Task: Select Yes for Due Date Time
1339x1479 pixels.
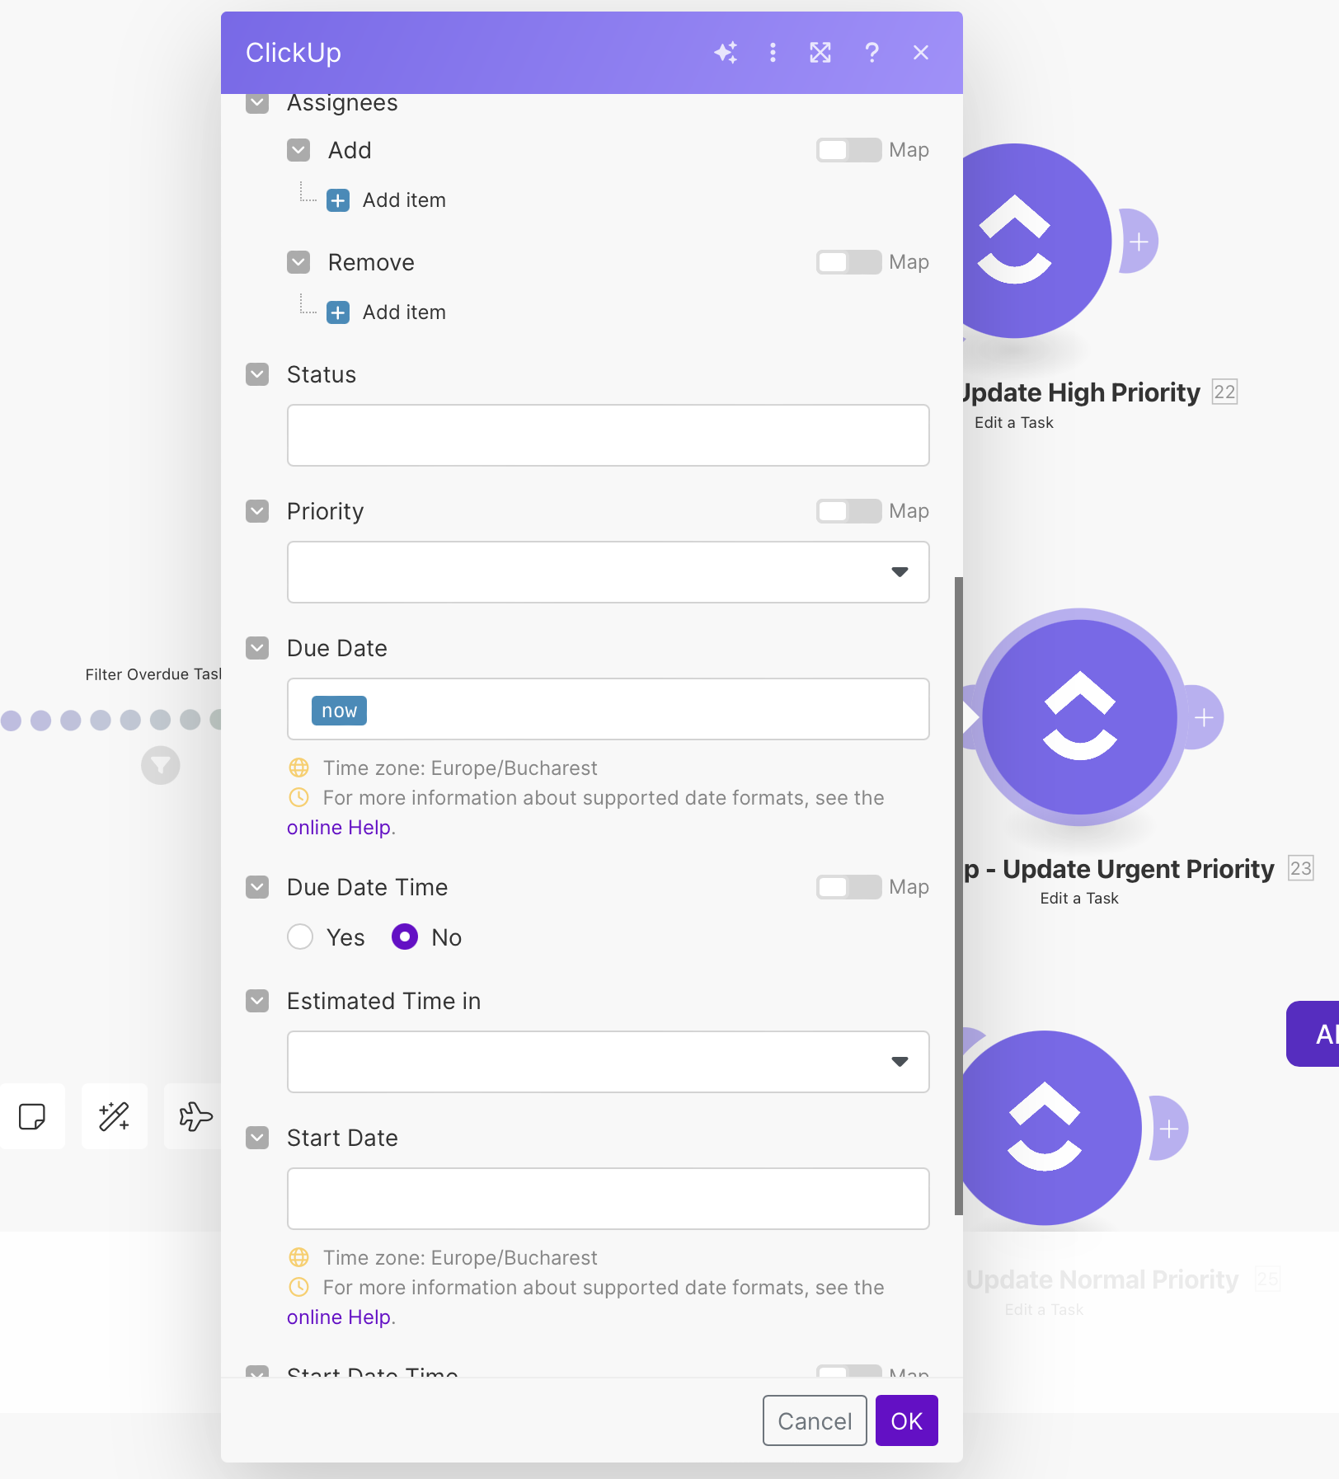Action: [x=300, y=937]
